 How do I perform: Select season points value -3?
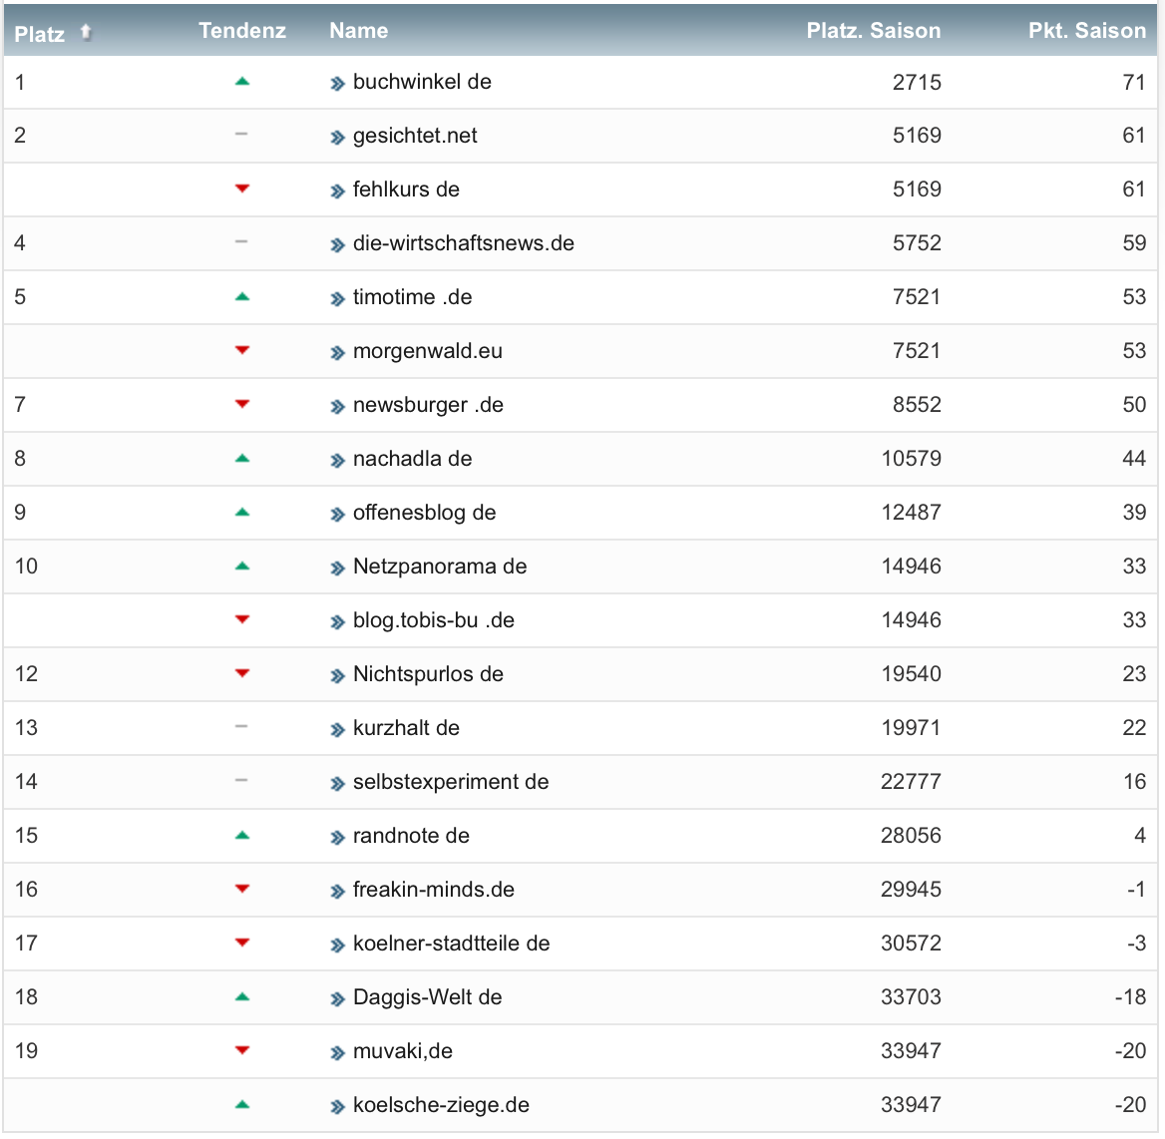point(1137,944)
